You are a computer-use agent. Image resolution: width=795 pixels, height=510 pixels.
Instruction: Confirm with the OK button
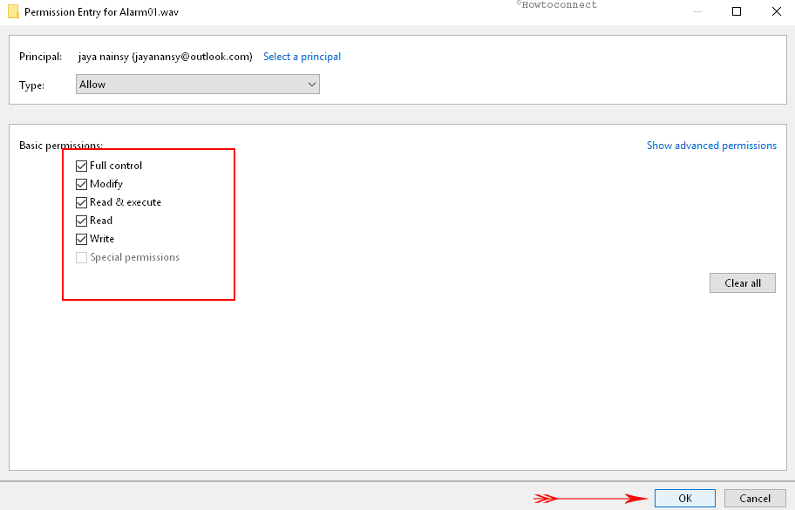(685, 499)
